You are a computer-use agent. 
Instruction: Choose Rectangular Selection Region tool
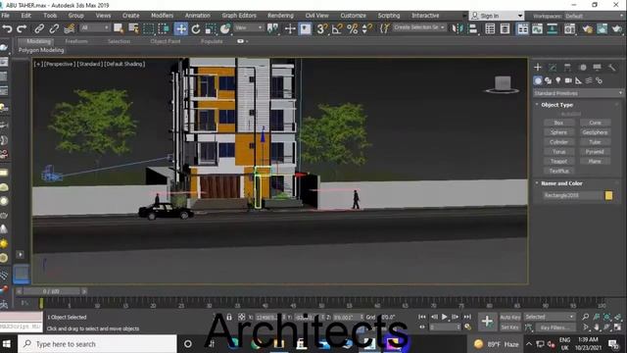tap(148, 28)
